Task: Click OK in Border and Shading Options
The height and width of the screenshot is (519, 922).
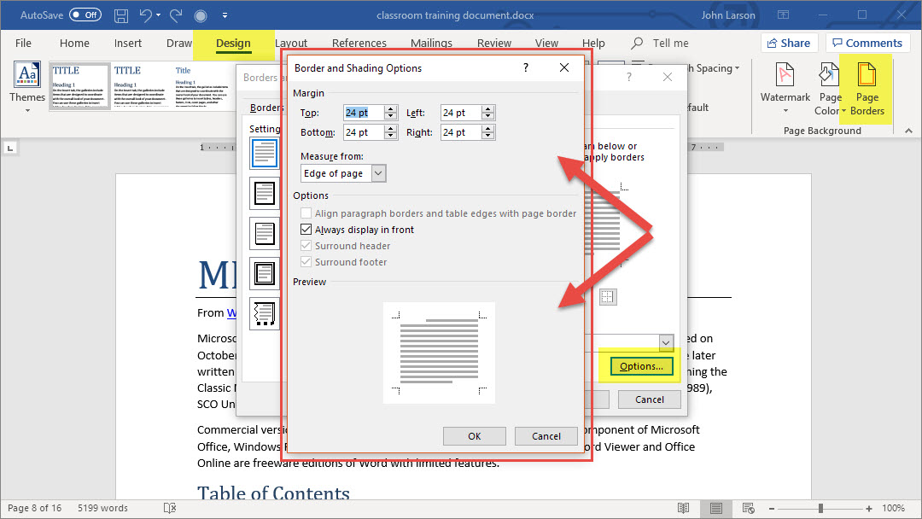Action: click(x=475, y=436)
